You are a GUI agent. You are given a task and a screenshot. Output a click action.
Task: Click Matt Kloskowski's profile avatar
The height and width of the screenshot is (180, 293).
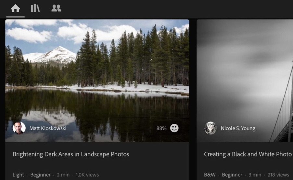point(19,128)
